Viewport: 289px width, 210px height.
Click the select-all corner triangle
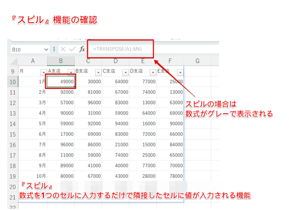pyautogui.click(x=14, y=61)
